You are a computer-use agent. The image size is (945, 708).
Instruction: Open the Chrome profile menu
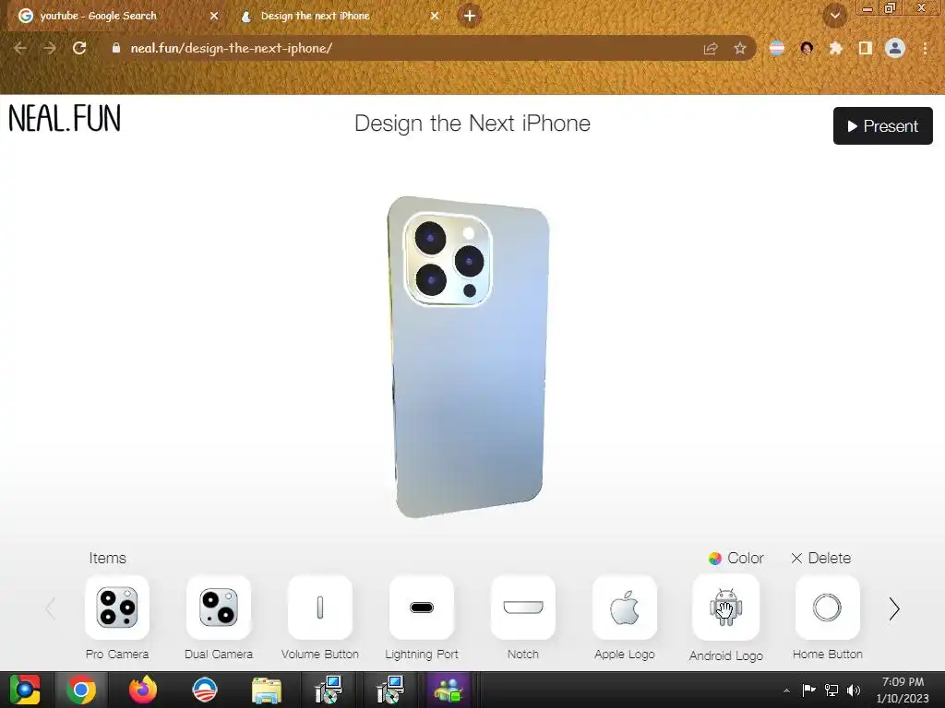[895, 48]
